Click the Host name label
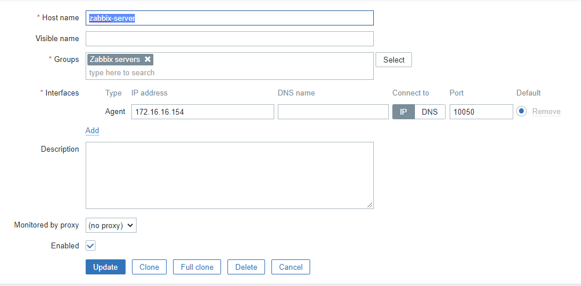The width and height of the screenshot is (581, 286). pos(60,17)
